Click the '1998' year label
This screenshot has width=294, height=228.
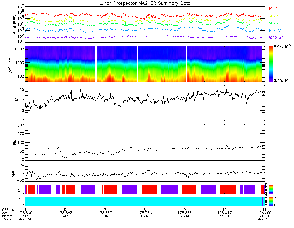tap(7, 219)
